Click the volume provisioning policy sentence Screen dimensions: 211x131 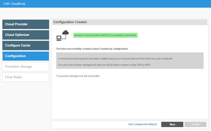click(116, 59)
